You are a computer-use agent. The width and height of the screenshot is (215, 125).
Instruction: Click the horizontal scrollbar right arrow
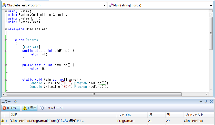pos(206,94)
